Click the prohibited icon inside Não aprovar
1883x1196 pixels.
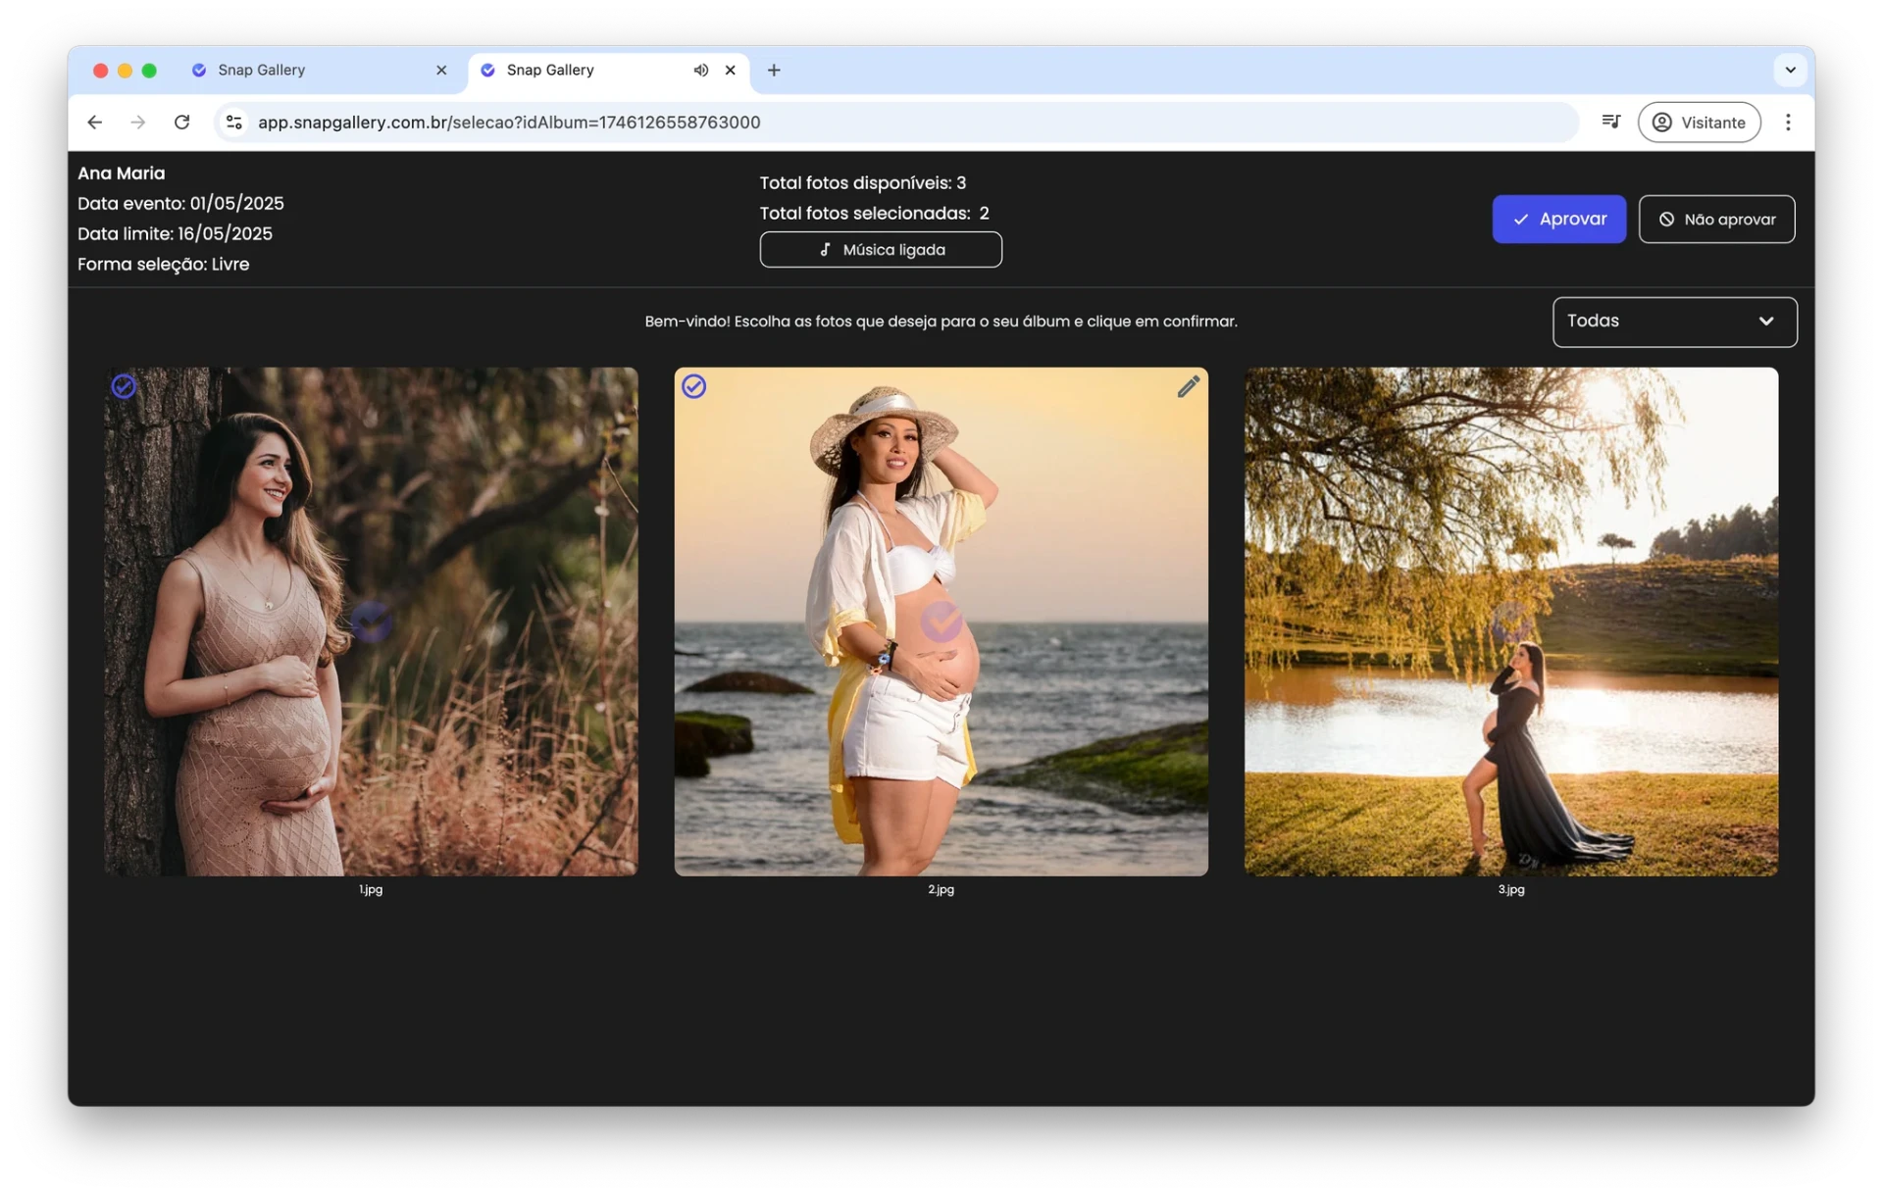tap(1666, 219)
